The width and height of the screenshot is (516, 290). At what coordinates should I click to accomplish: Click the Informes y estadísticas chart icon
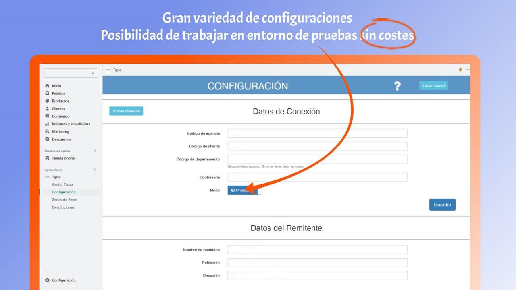tap(47, 124)
